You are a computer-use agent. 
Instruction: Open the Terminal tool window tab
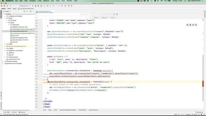click(x=22, y=112)
